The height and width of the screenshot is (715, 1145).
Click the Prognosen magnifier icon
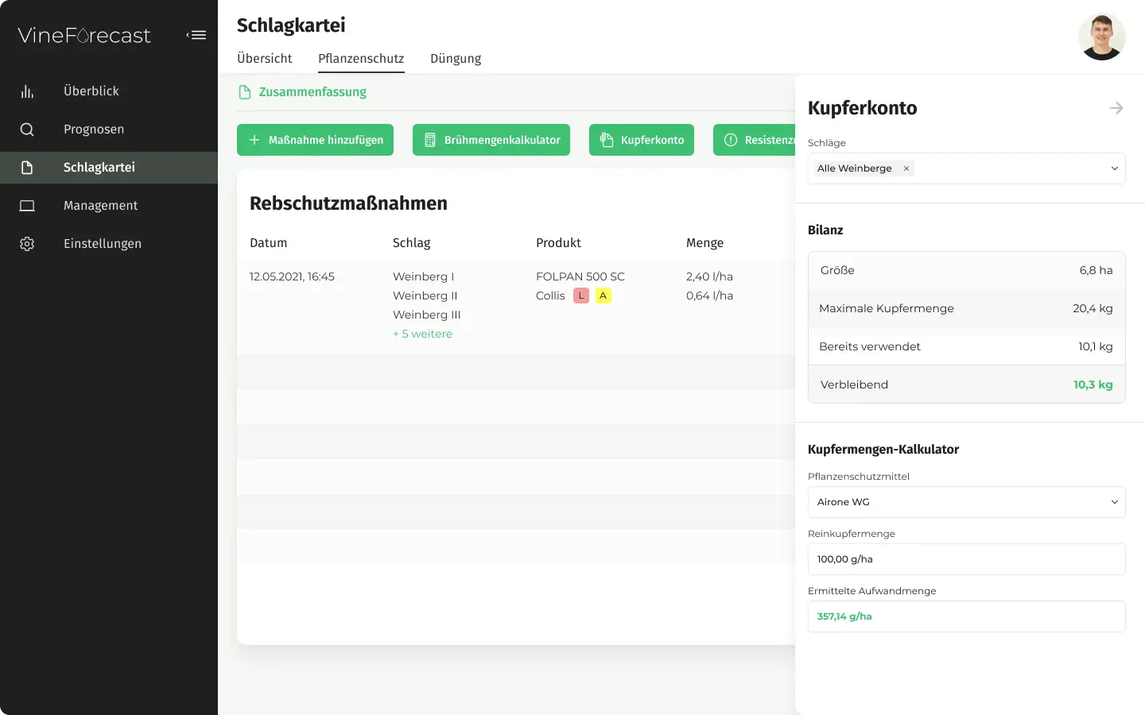27,129
